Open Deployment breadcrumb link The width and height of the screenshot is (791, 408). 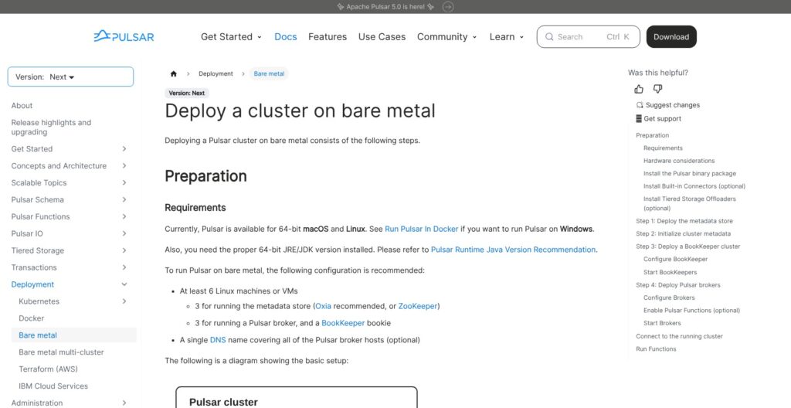tap(216, 73)
